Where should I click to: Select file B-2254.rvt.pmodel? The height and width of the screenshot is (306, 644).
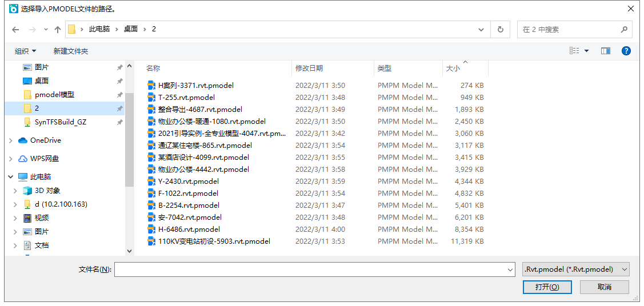[x=189, y=205]
